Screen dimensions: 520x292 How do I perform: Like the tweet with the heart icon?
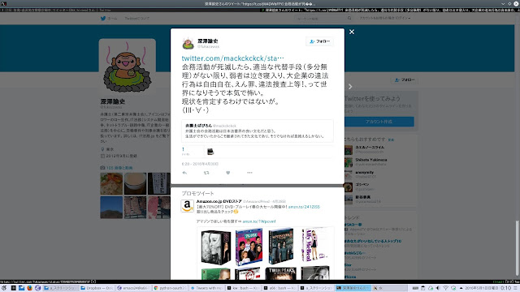click(227, 173)
